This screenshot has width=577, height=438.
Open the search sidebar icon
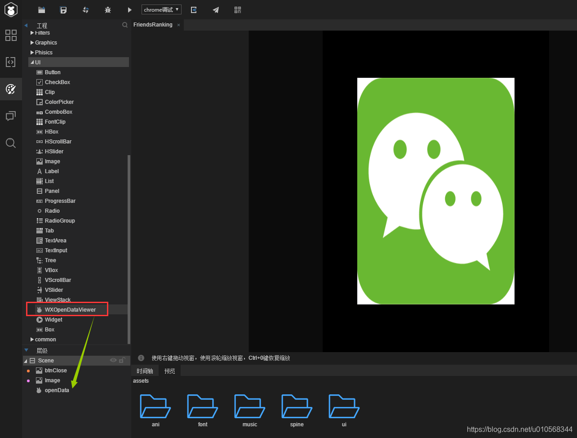pos(11,143)
